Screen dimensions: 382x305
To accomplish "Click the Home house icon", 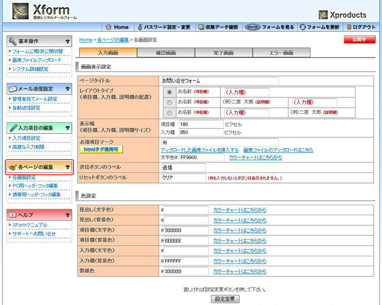I will (108, 27).
